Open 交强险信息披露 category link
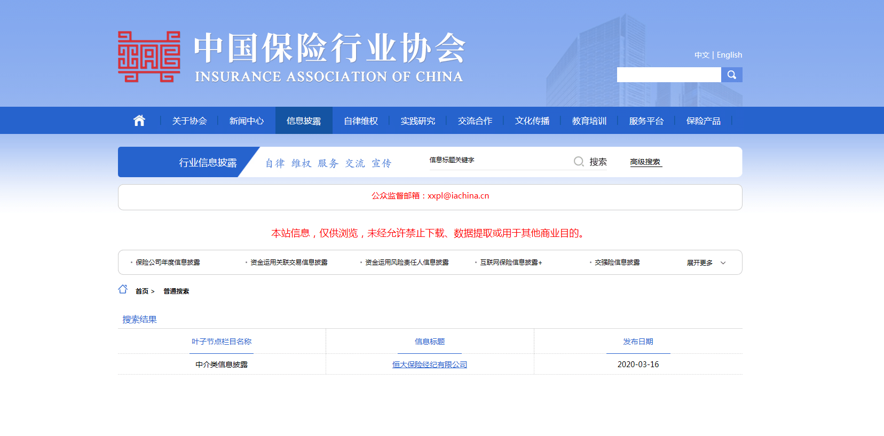 (617, 263)
